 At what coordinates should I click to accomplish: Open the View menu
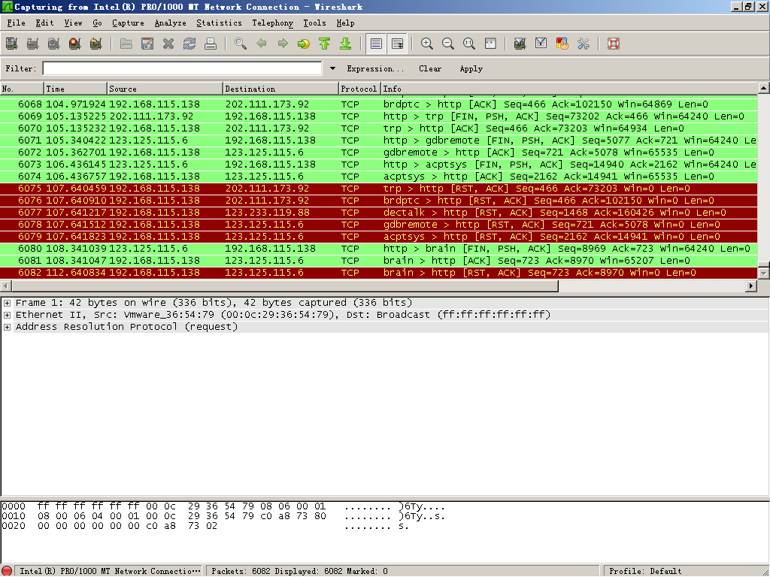(x=73, y=23)
